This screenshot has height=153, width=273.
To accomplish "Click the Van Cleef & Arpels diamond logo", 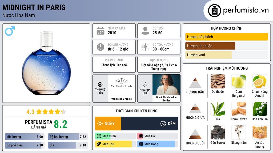I will click(x=121, y=81).
